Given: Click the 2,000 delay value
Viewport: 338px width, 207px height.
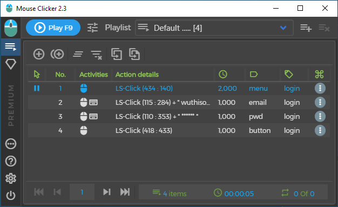Looking at the screenshot, I should (x=227, y=88).
